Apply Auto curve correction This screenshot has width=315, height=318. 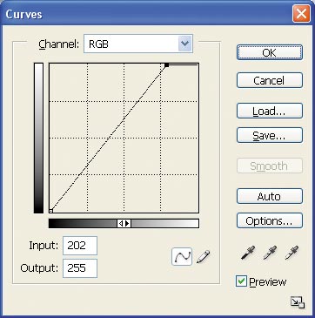pos(270,197)
